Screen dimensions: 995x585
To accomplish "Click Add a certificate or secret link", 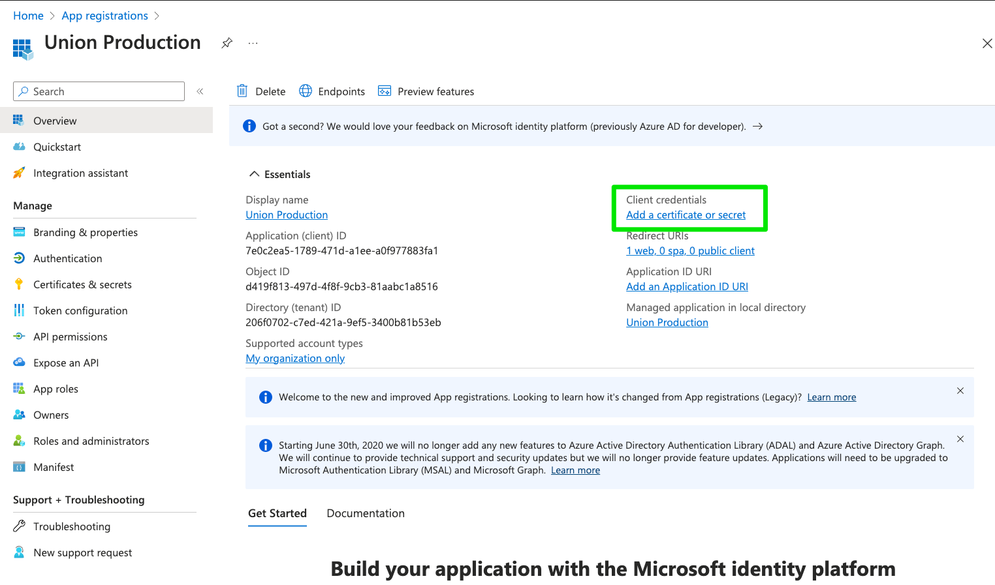I will (686, 215).
